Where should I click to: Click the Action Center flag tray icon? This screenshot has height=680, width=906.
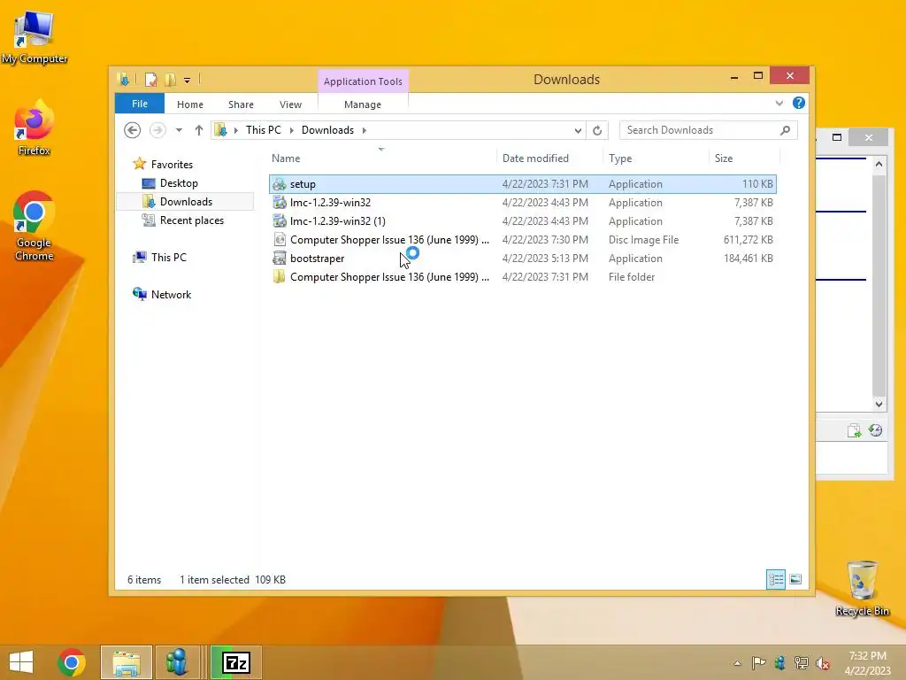(758, 663)
